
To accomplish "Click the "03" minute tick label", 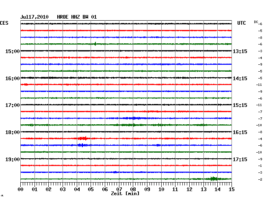I will pos(63,189).
